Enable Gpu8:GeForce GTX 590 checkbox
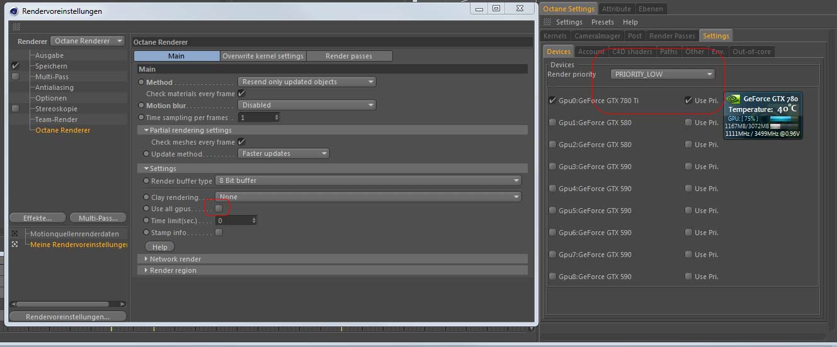This screenshot has width=837, height=347. (x=552, y=277)
